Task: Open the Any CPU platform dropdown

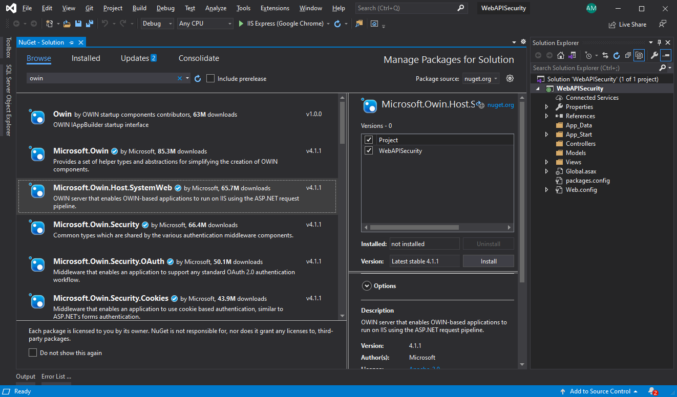Action: (205, 24)
